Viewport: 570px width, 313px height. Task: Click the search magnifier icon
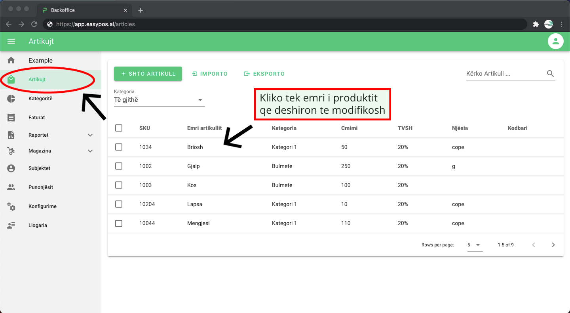550,74
